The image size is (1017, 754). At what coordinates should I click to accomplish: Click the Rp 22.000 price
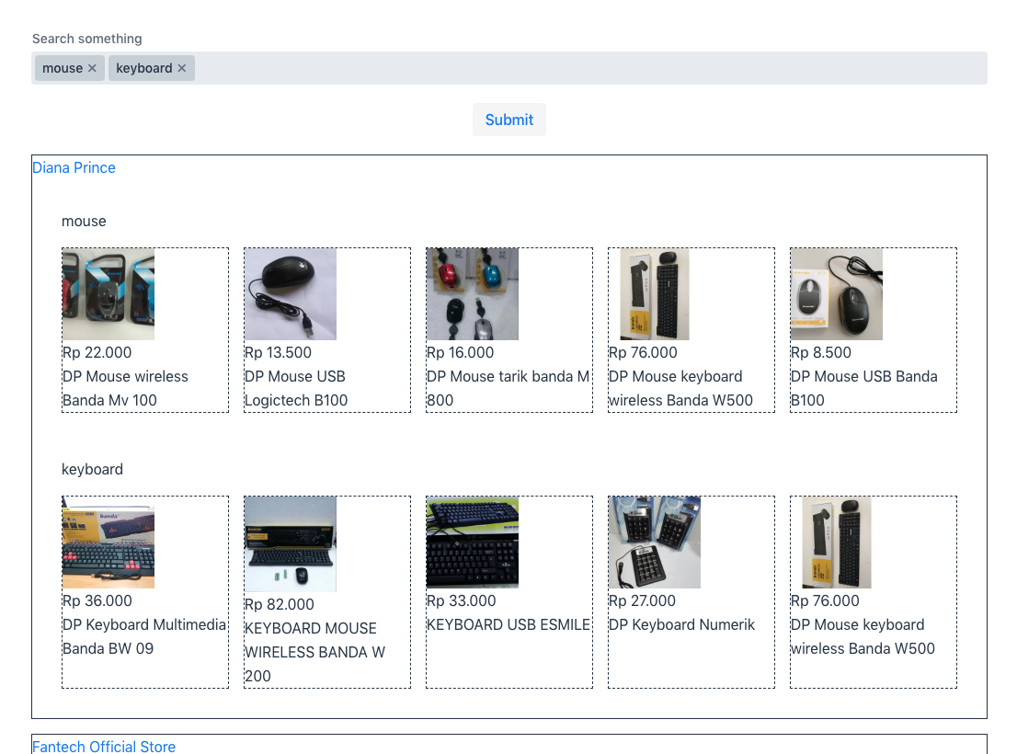tap(97, 353)
